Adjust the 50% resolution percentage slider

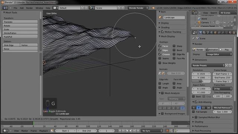point(201,81)
